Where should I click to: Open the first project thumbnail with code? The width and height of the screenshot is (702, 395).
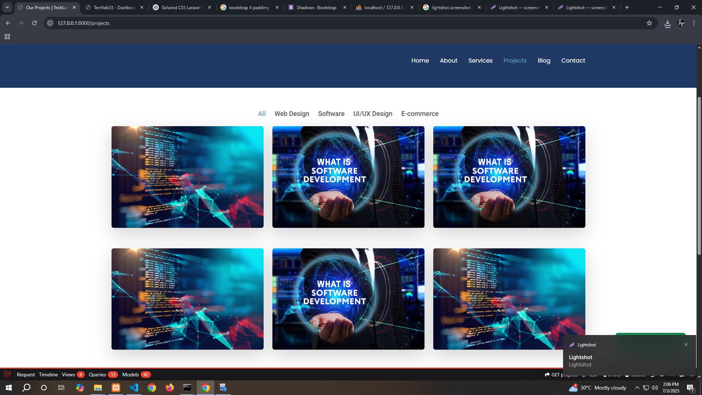tap(187, 177)
